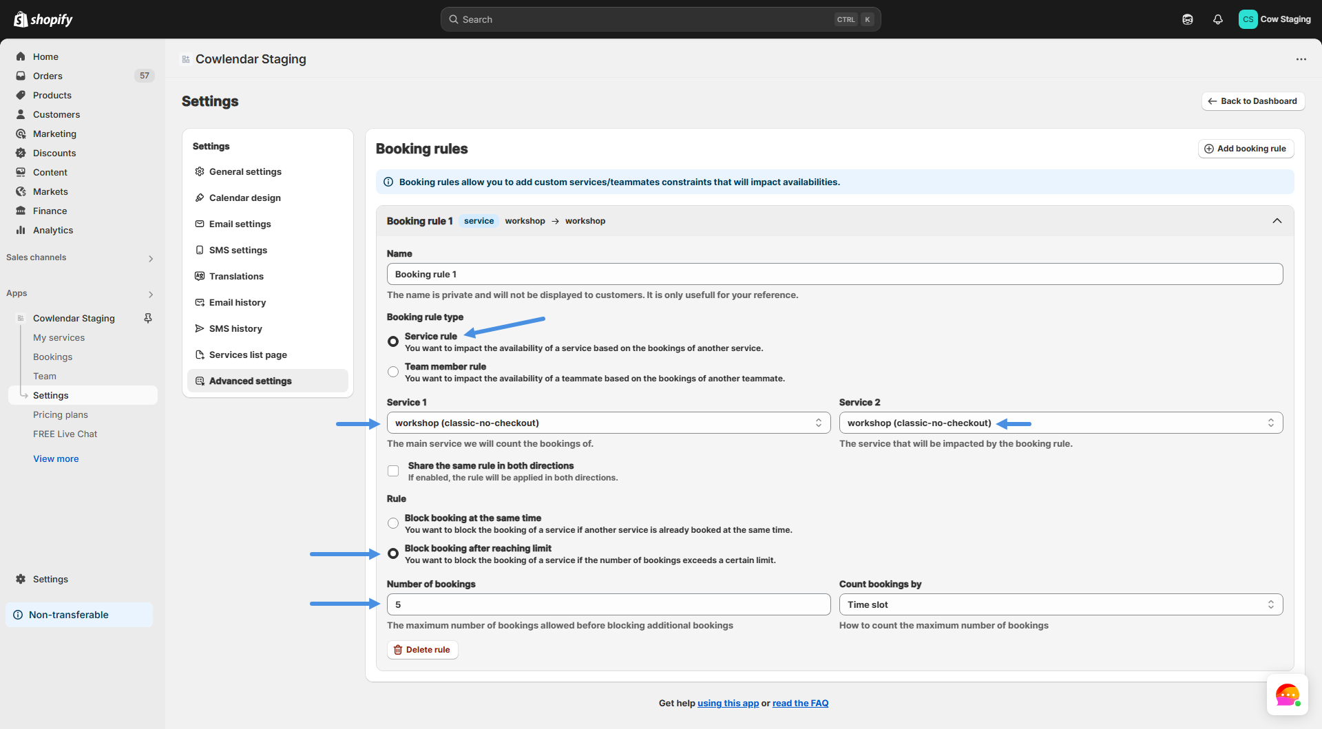Open the read the FAQ link
The width and height of the screenshot is (1322, 729).
click(x=800, y=703)
